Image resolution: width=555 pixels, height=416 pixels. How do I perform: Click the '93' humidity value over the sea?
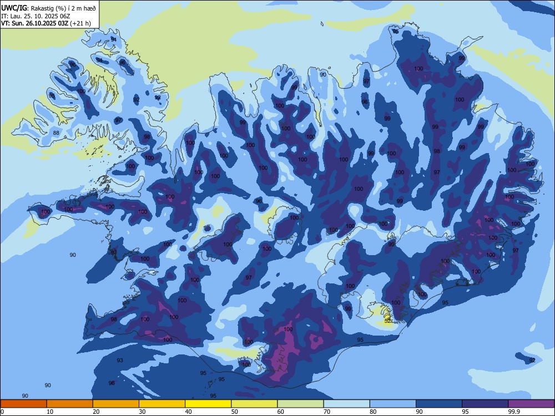[x=120, y=360]
